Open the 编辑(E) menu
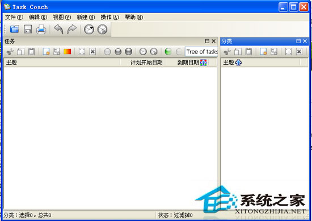Screen dimensions: 312x221 click(x=38, y=18)
